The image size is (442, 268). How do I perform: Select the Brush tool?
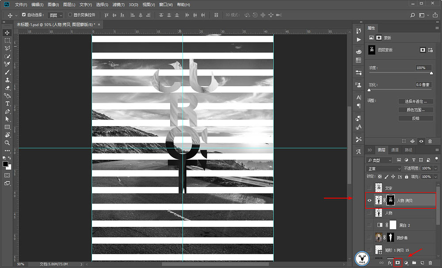[7, 72]
